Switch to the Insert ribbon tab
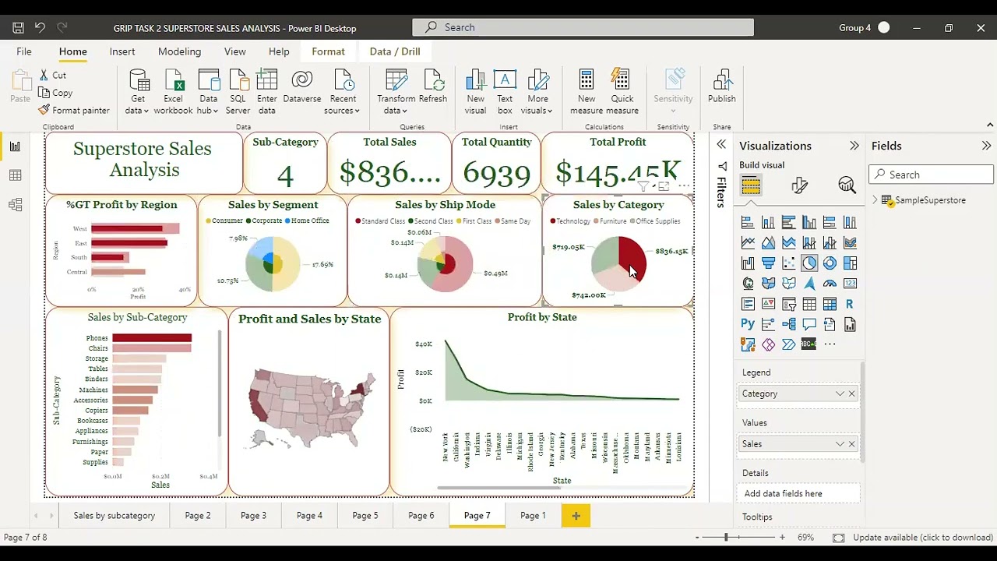The image size is (997, 561). (x=122, y=51)
